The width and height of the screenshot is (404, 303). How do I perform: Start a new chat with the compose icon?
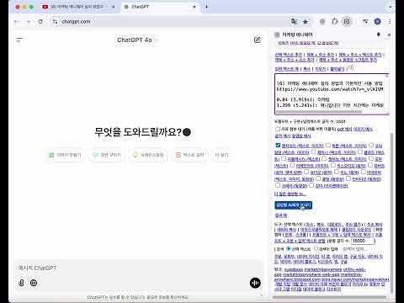point(258,40)
